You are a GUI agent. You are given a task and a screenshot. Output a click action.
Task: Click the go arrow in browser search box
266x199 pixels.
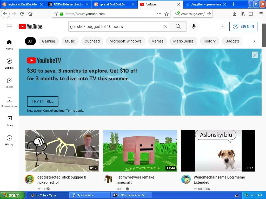[x=209, y=14]
